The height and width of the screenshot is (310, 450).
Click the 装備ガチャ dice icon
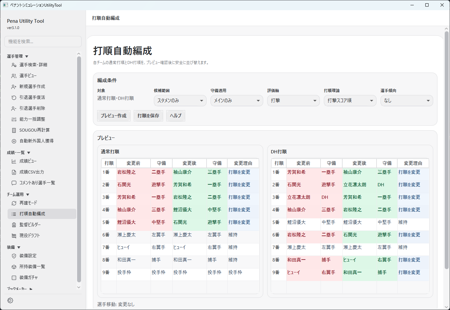[x=14, y=278]
